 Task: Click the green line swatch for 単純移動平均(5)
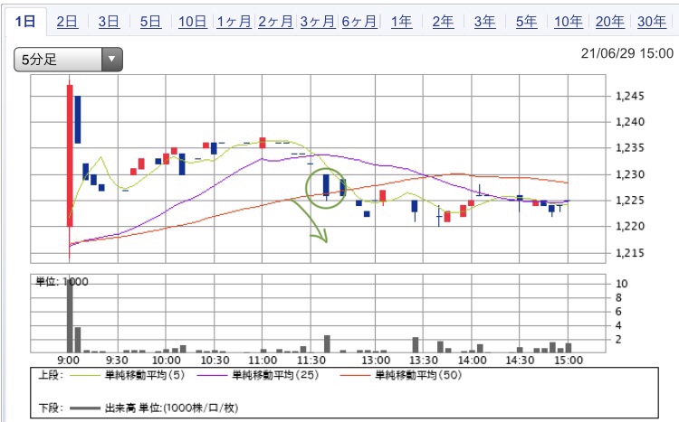[x=85, y=376]
